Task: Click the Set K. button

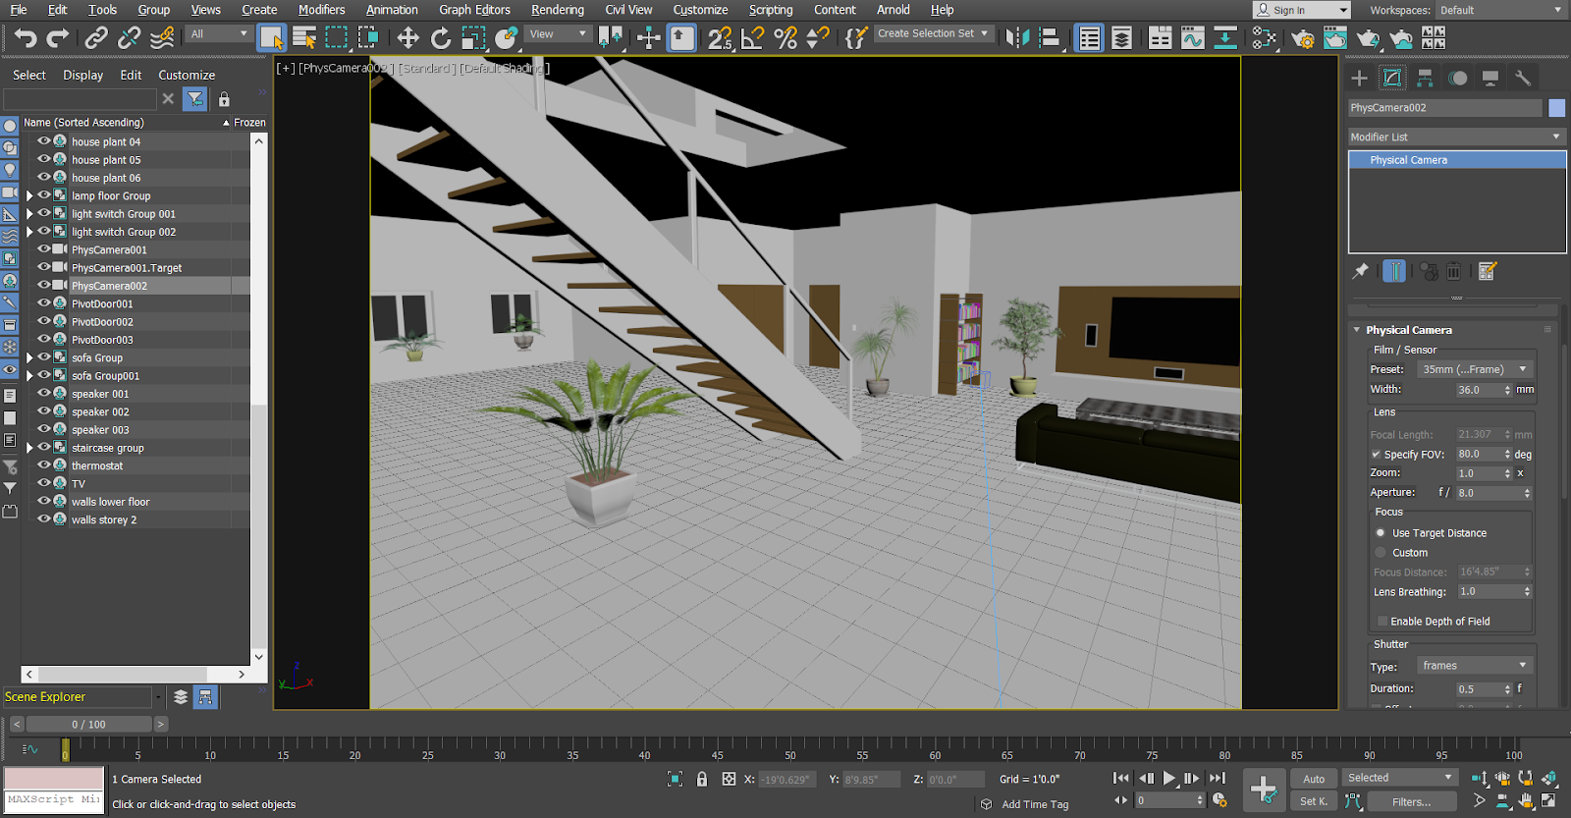Action: coord(1314,801)
